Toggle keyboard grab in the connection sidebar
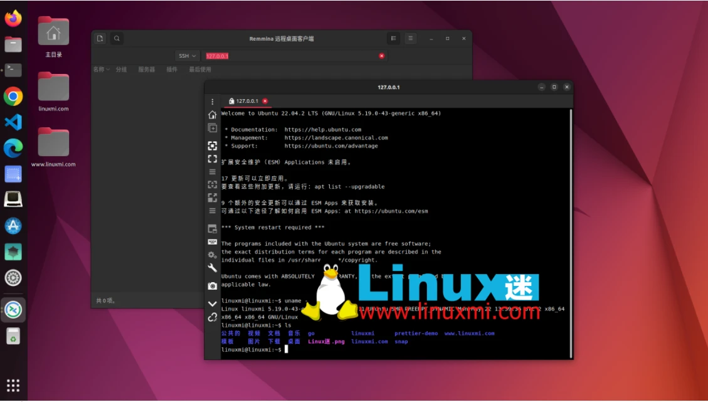 point(212,243)
